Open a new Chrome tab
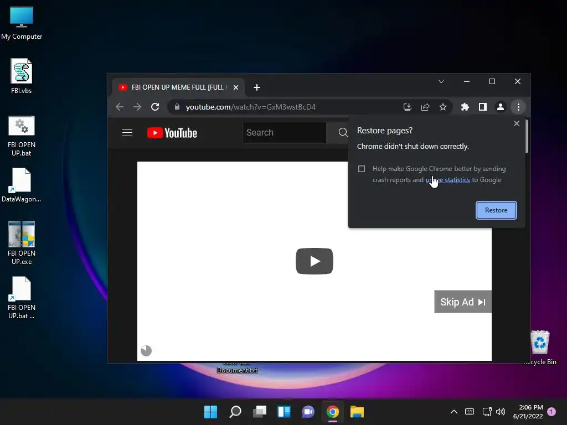Screen dimensions: 567x425 257,87
